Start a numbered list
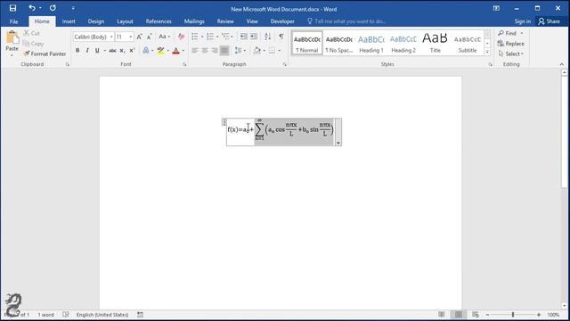Screen dimensions: 570x321 click(x=210, y=37)
